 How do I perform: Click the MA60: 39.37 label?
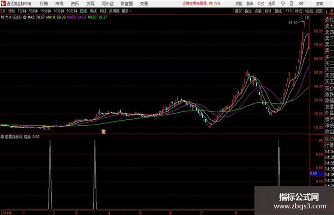click(97, 17)
